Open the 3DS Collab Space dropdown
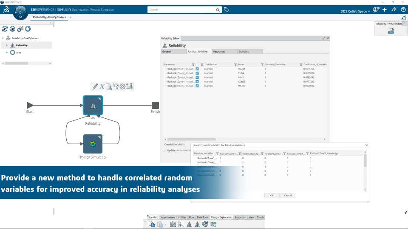The width and height of the screenshot is (408, 229). point(355,11)
